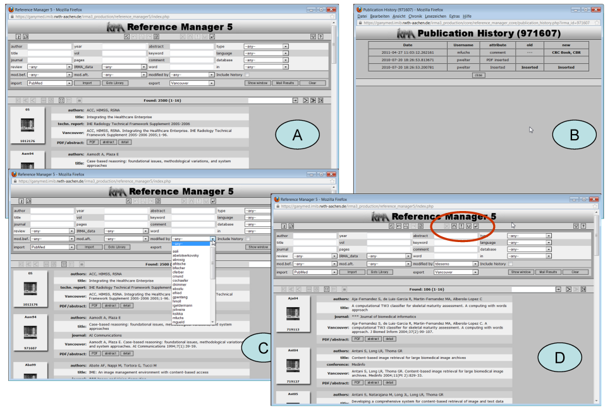Open the Datei menu in Publication History

tap(362, 16)
